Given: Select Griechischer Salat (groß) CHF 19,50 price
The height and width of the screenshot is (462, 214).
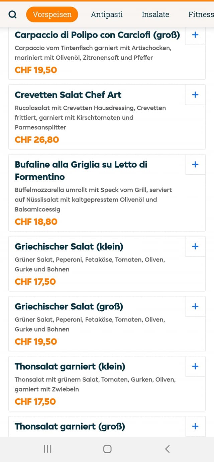Looking at the screenshot, I should [36, 342].
